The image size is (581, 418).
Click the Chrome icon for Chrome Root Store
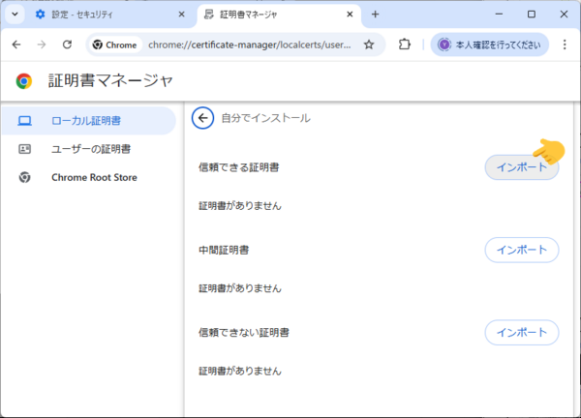[25, 177]
